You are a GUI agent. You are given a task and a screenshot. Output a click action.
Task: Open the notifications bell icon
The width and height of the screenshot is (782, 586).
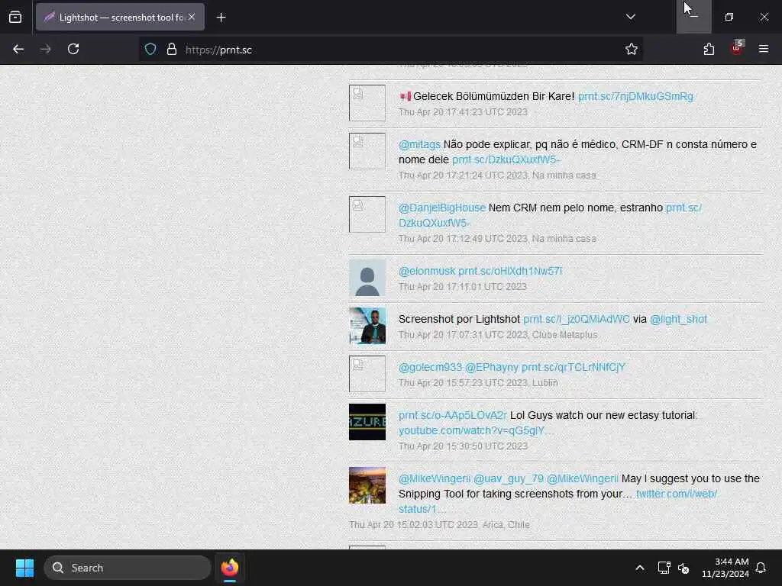click(x=761, y=568)
